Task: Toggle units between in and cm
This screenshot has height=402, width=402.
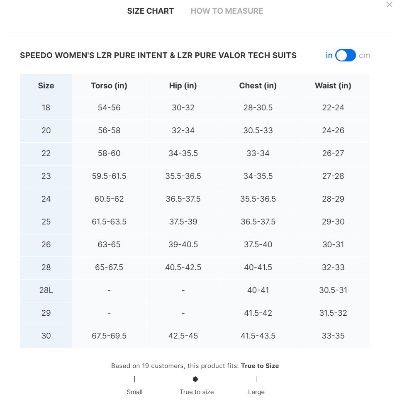Action: (345, 55)
